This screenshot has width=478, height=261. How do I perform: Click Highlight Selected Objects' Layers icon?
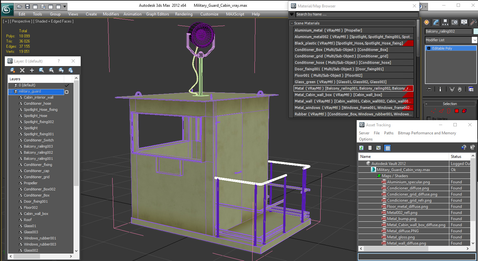coord(51,70)
